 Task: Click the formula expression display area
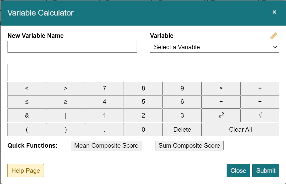143,72
